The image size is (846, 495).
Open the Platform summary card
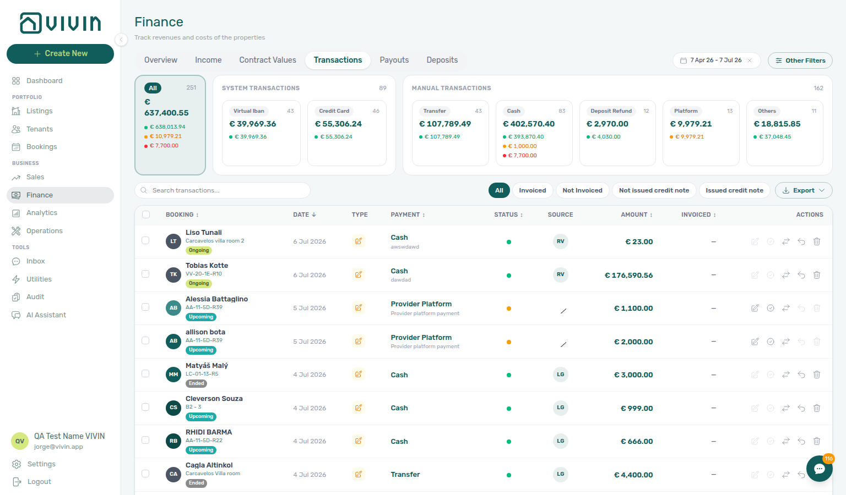701,133
